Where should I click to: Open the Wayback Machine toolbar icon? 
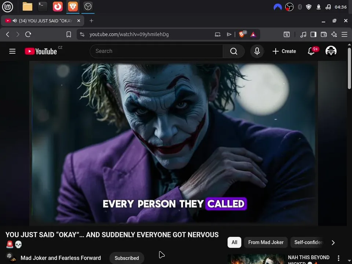tap(287, 34)
